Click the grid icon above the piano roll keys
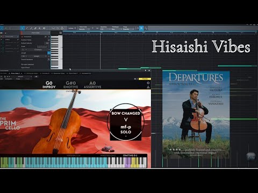 tap(61, 33)
